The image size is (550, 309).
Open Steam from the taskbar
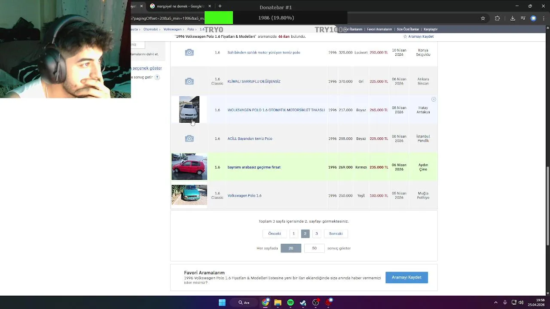coord(303,303)
